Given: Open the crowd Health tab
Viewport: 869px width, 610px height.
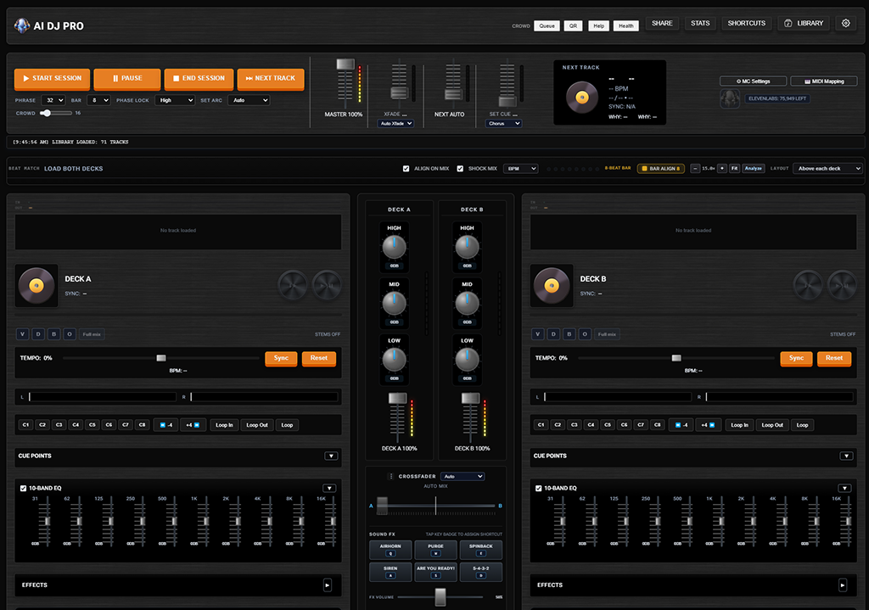Looking at the screenshot, I should tap(626, 26).
